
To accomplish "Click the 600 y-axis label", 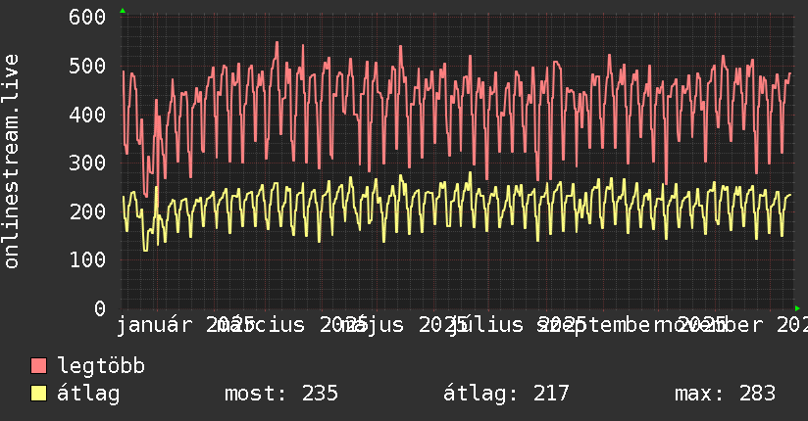I will [x=87, y=17].
